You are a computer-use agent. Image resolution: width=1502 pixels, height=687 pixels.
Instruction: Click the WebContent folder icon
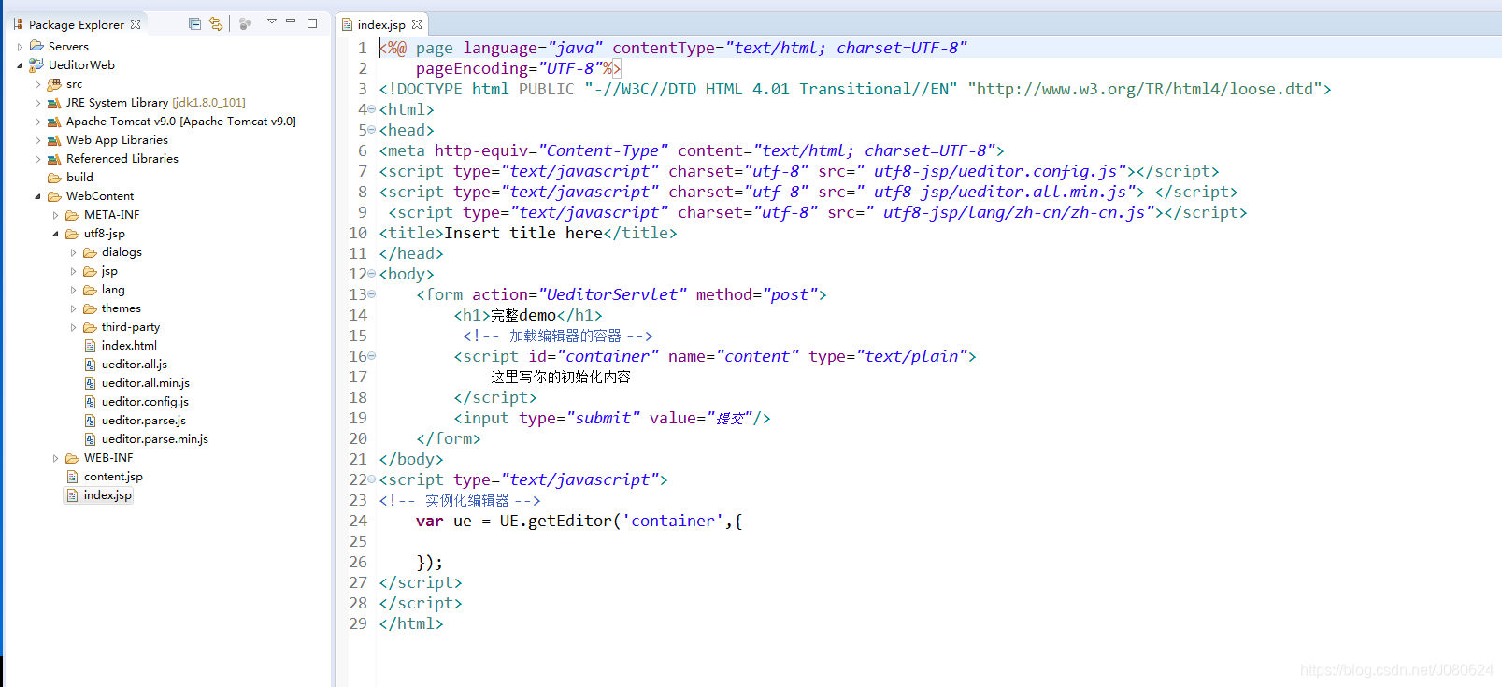click(54, 196)
